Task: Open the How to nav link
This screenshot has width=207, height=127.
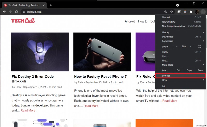Action: click(143, 21)
